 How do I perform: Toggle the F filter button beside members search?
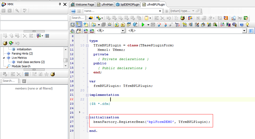(24, 81)
